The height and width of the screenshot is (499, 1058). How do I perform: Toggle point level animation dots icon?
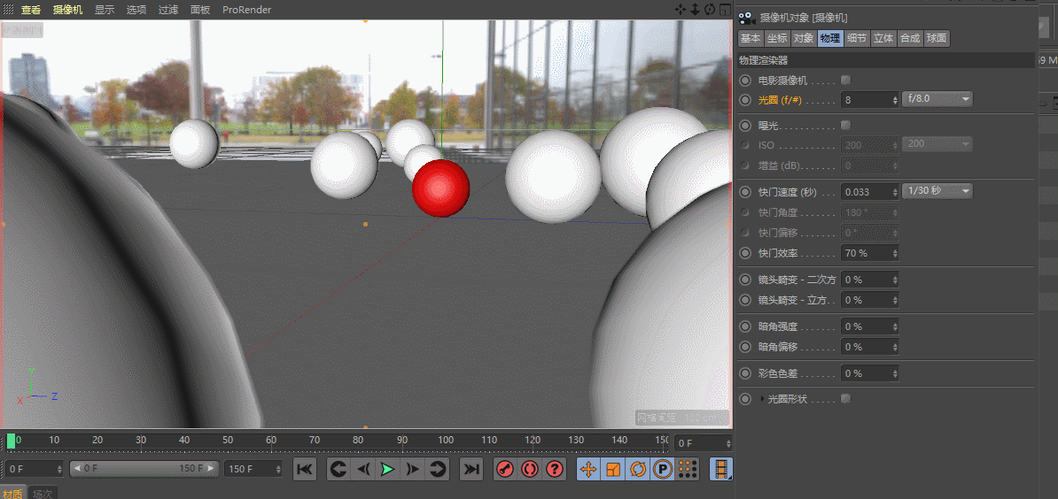pos(687,470)
